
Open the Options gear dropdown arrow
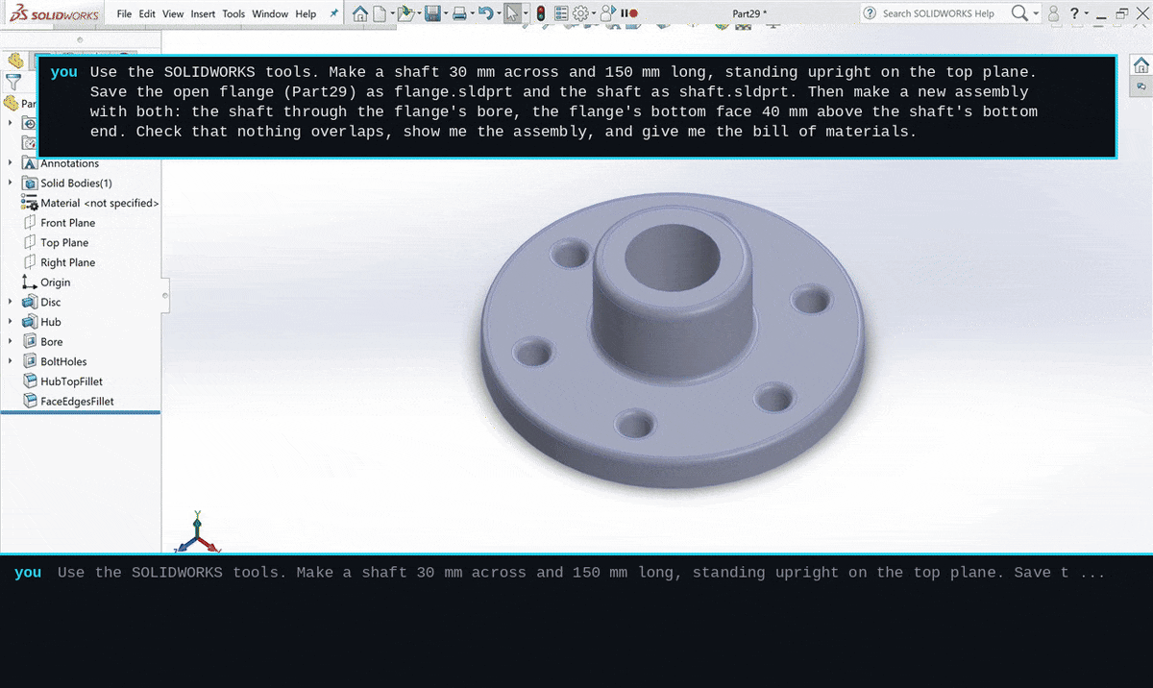[594, 13]
